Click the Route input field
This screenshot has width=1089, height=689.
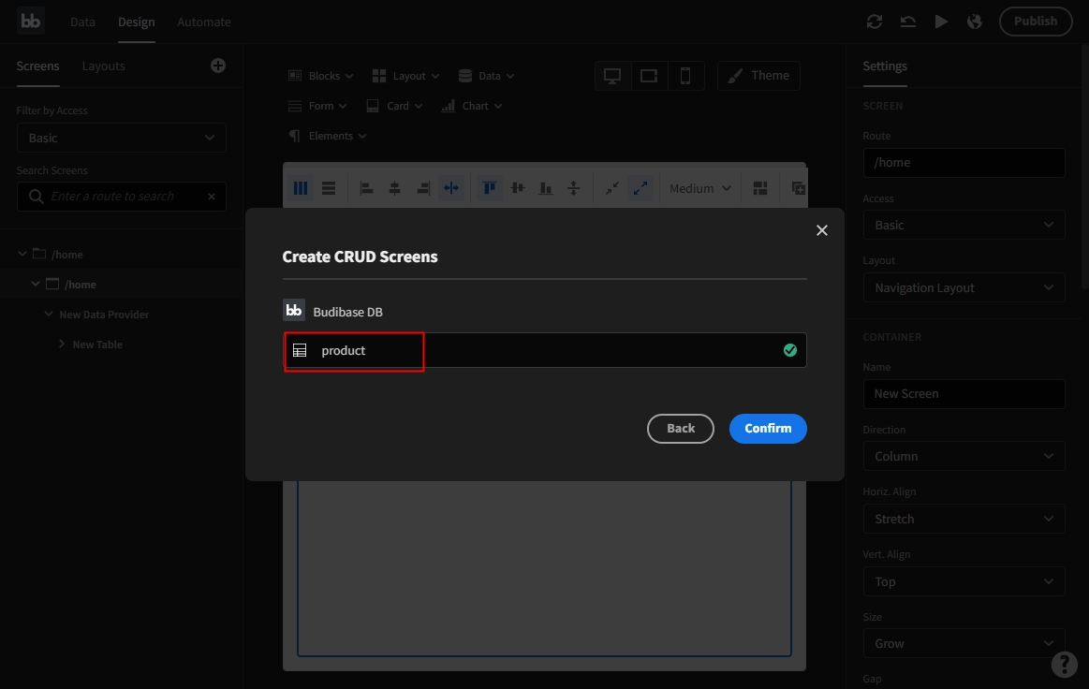point(964,162)
